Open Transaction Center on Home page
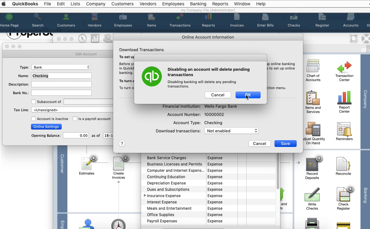The height and width of the screenshot is (229, 370). coord(344,71)
